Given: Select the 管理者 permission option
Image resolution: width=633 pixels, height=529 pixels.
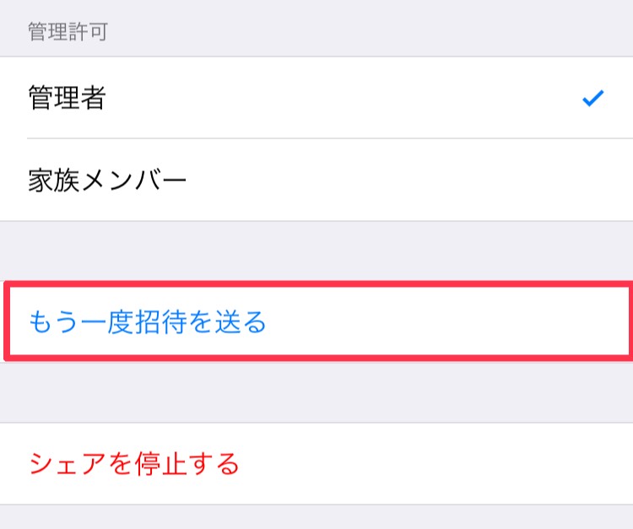Looking at the screenshot, I should click(x=316, y=99).
